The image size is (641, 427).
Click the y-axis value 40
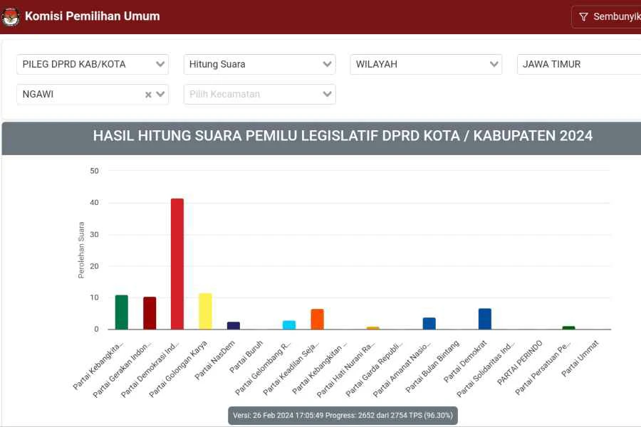[x=95, y=203]
